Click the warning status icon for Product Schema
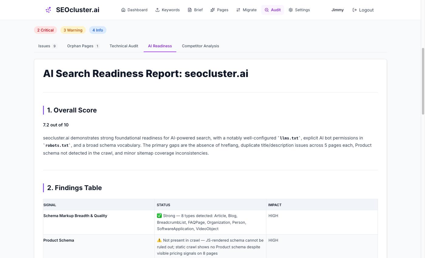 coord(159,240)
